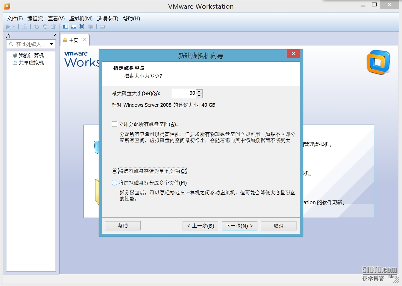Open the 编辑(E) menu
This screenshot has height=286, width=402.
pos(35,18)
